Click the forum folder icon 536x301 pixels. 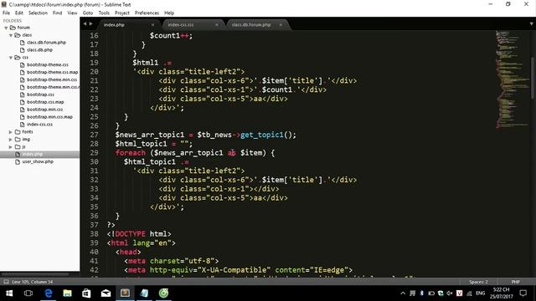[13, 28]
